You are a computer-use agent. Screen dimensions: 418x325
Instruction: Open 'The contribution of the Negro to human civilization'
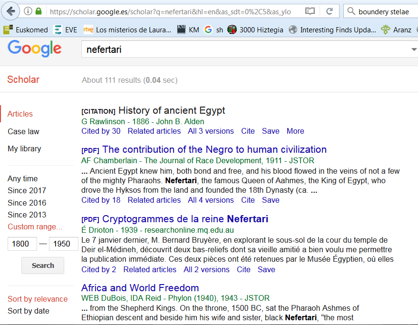[214, 149]
